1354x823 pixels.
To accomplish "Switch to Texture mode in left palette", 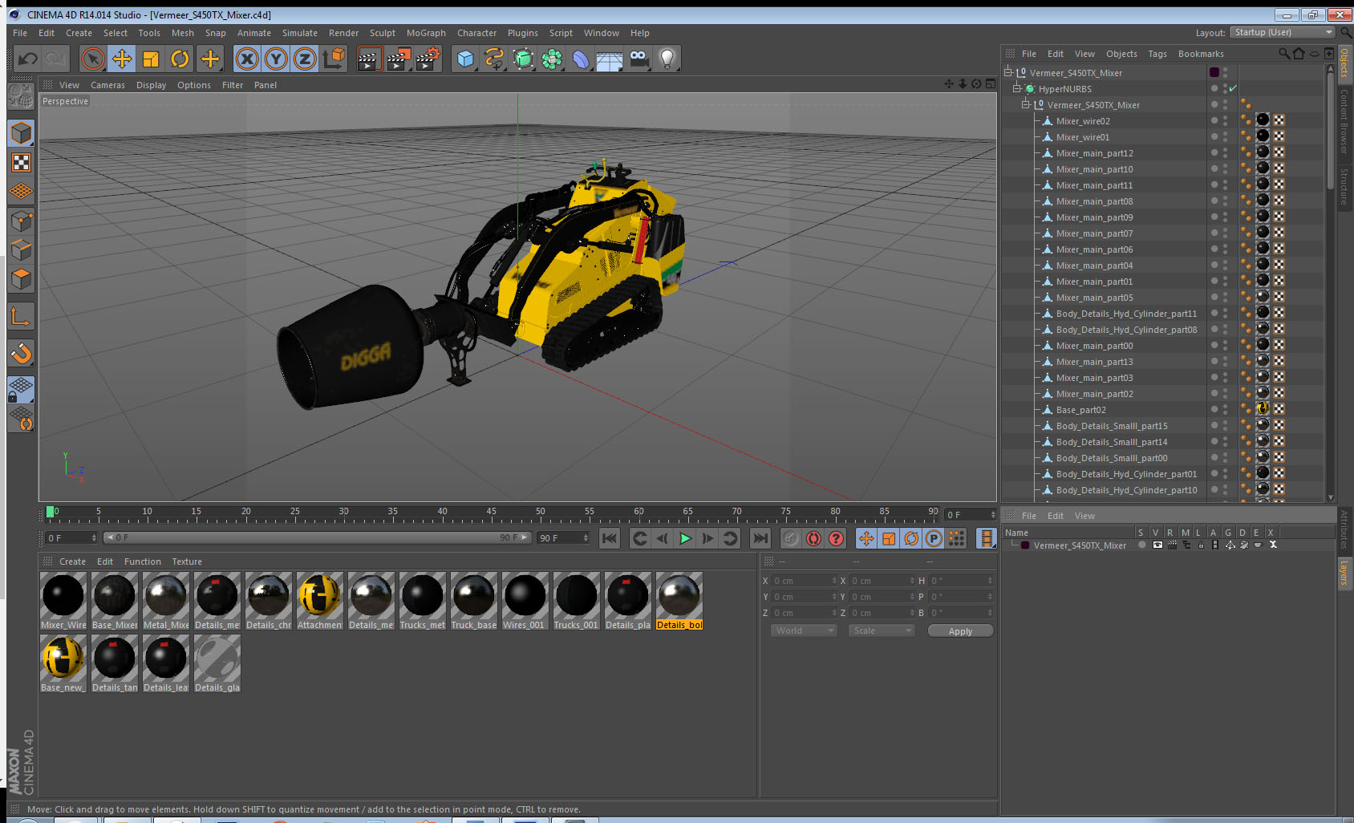I will click(22, 163).
